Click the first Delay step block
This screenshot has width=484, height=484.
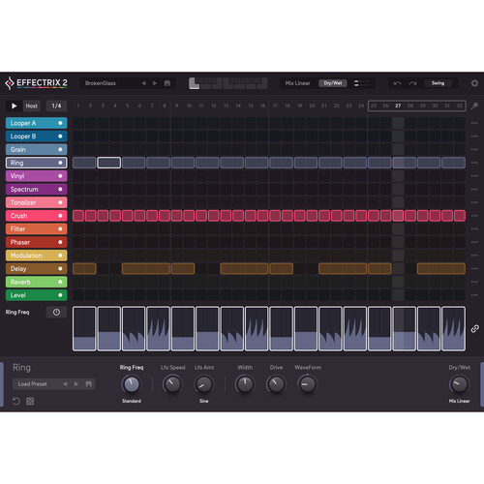pos(84,268)
